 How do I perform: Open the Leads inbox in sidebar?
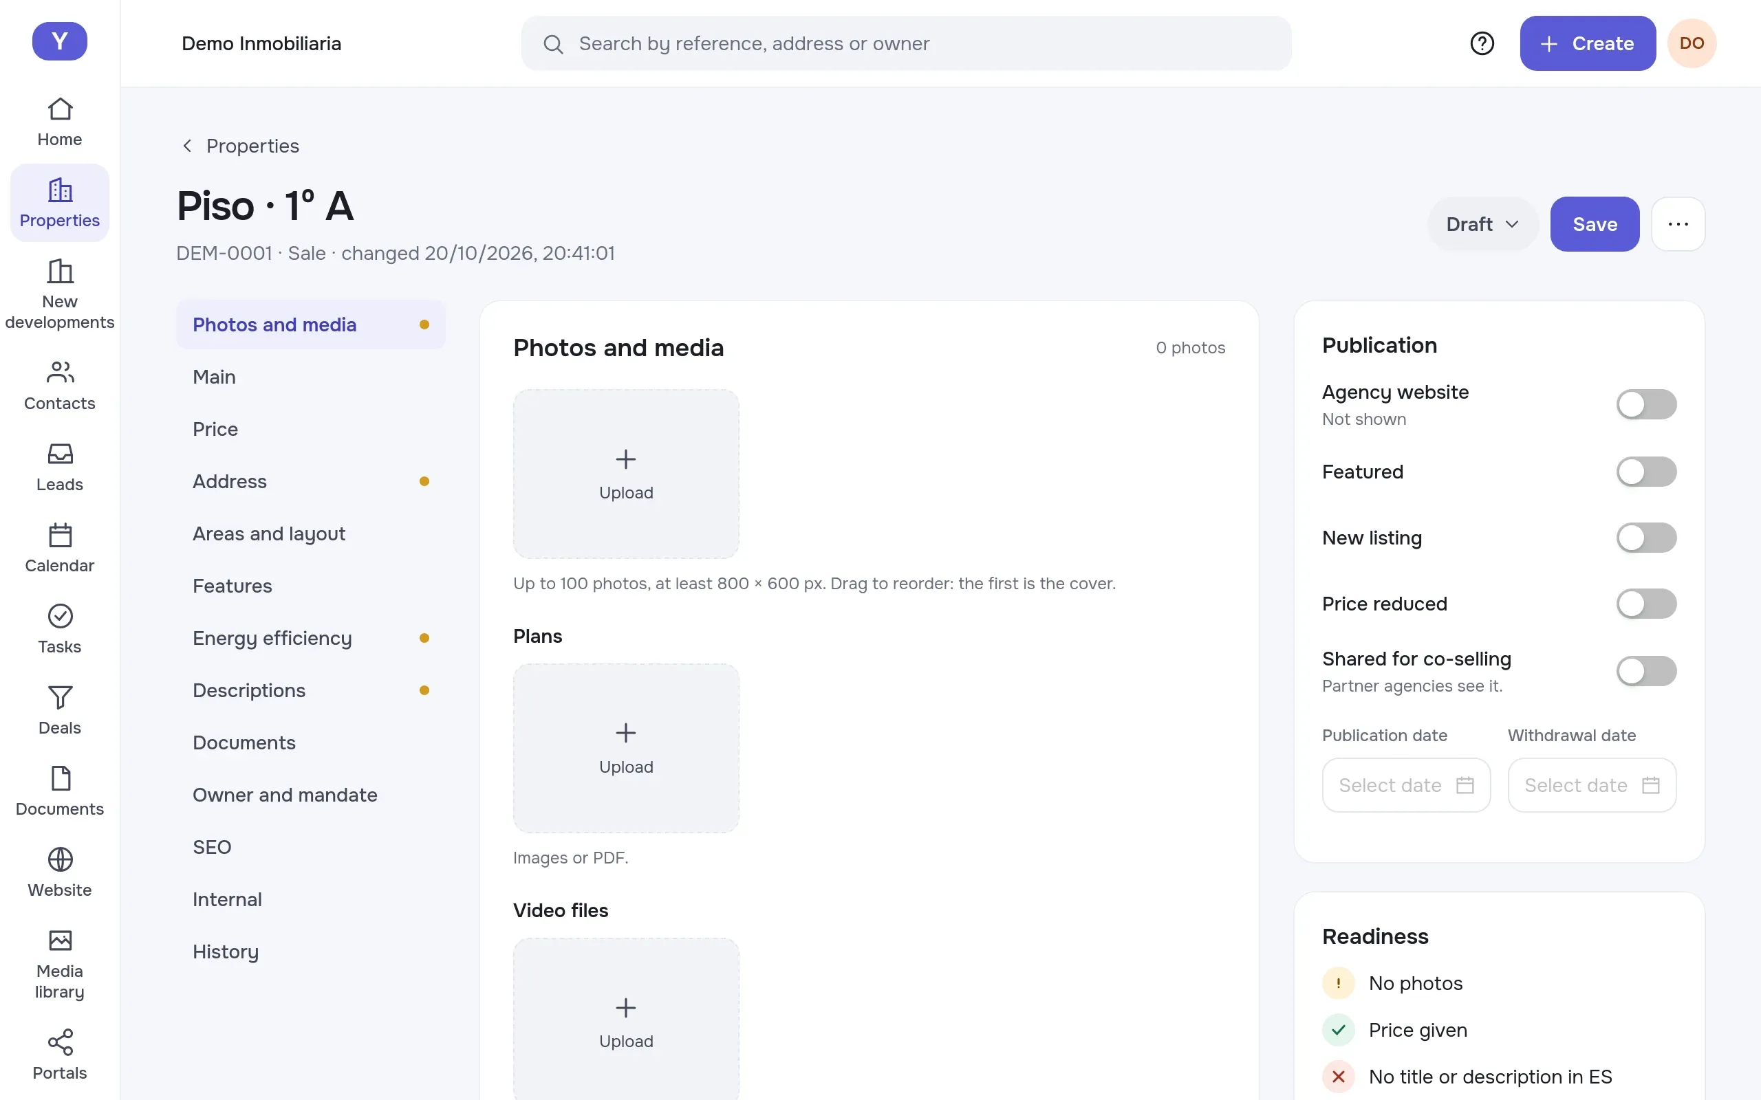click(60, 467)
